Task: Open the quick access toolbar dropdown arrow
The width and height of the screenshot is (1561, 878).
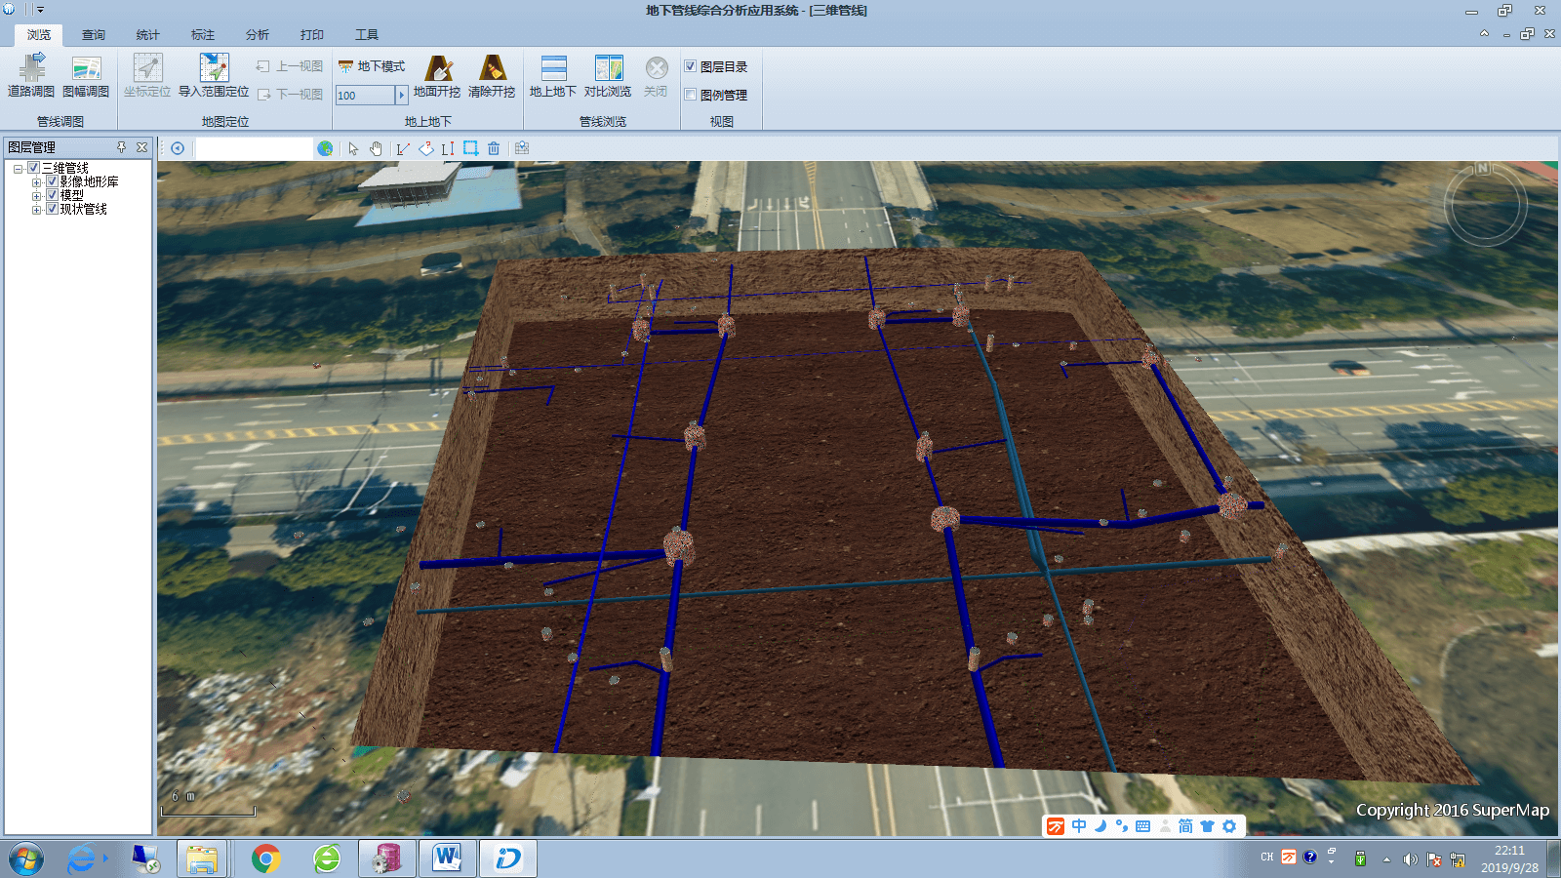Action: (x=40, y=10)
